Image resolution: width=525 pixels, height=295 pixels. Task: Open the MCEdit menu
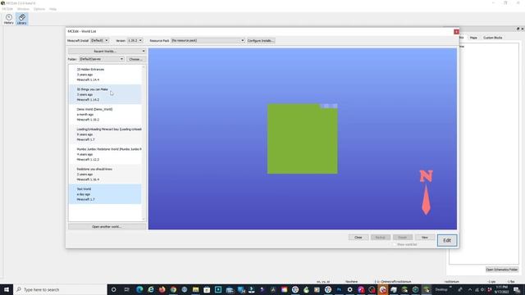[7, 9]
